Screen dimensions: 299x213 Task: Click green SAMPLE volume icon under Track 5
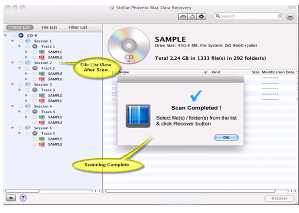[42, 139]
